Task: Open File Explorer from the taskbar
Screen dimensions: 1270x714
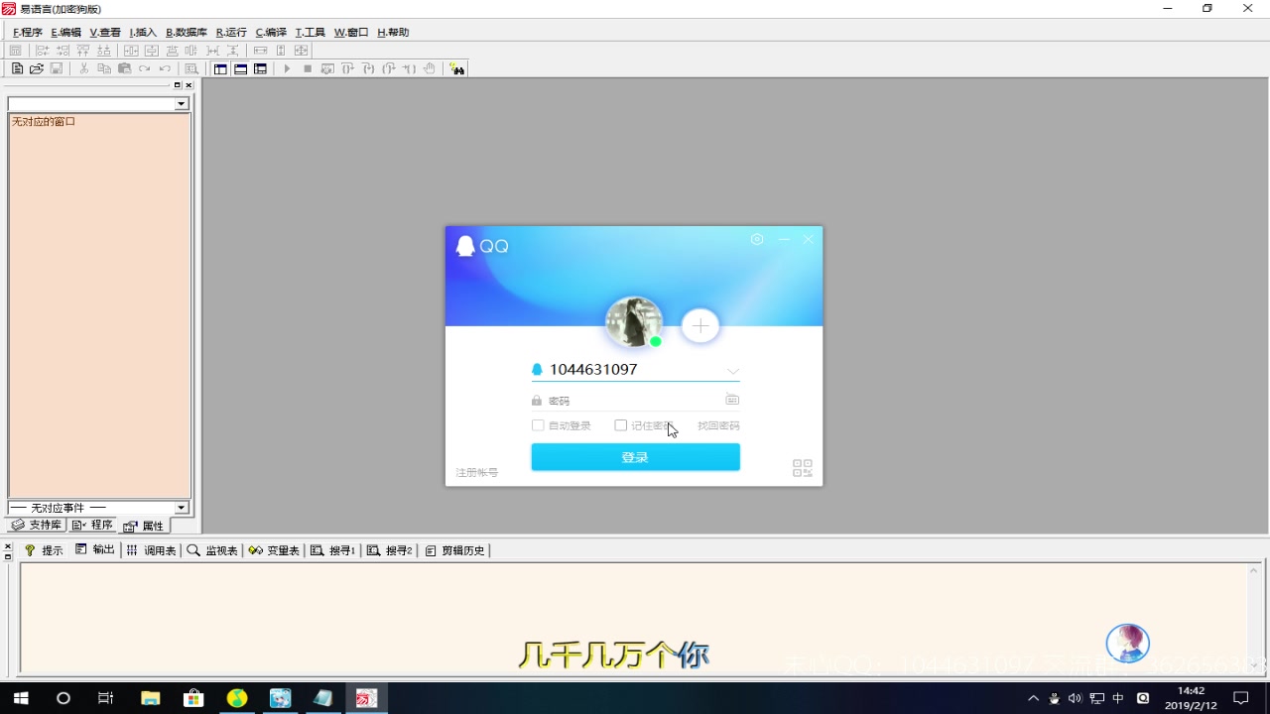Action: coord(150,698)
